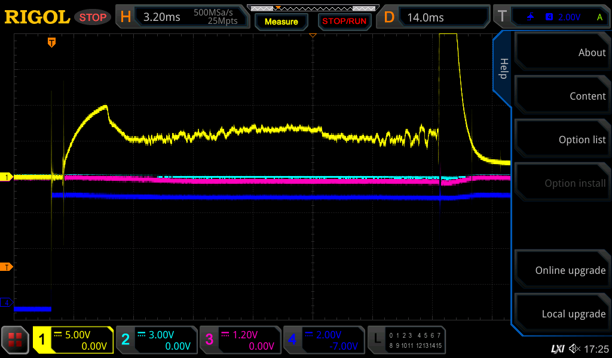Toggle channel 3 with the magenta 1.20V label
This screenshot has width=612, height=358.
point(240,340)
